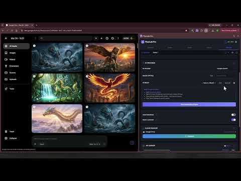Open the waterfall forest creature thumbnail
241x181 pixels.
(57, 88)
